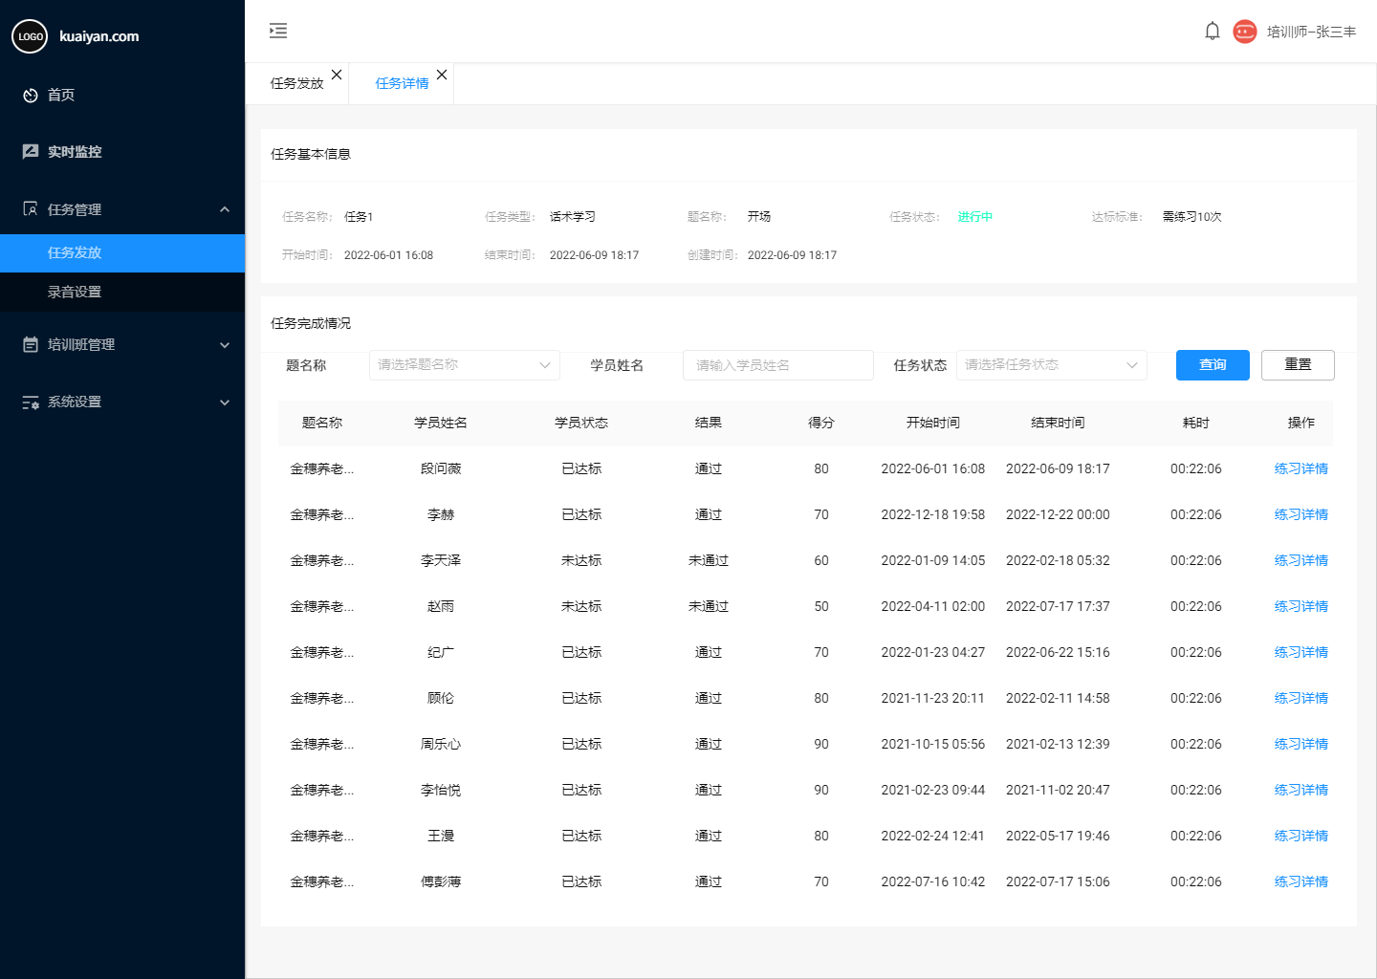
Task: Open 练习详情 for 王漫
Action: pos(1301,836)
